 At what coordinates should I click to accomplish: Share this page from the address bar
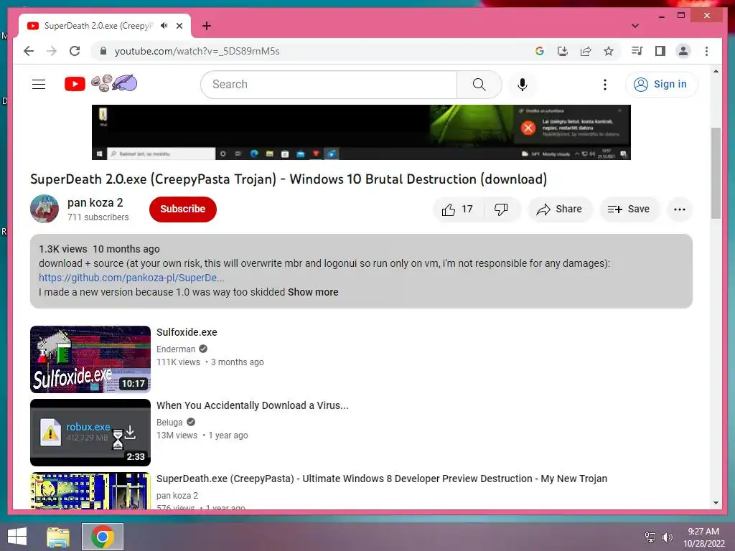[x=586, y=51]
